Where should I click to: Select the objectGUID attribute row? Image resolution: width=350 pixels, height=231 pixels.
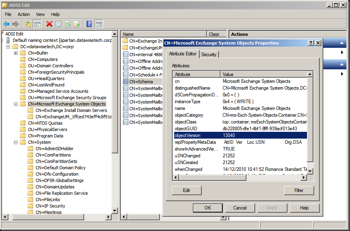pos(240,129)
